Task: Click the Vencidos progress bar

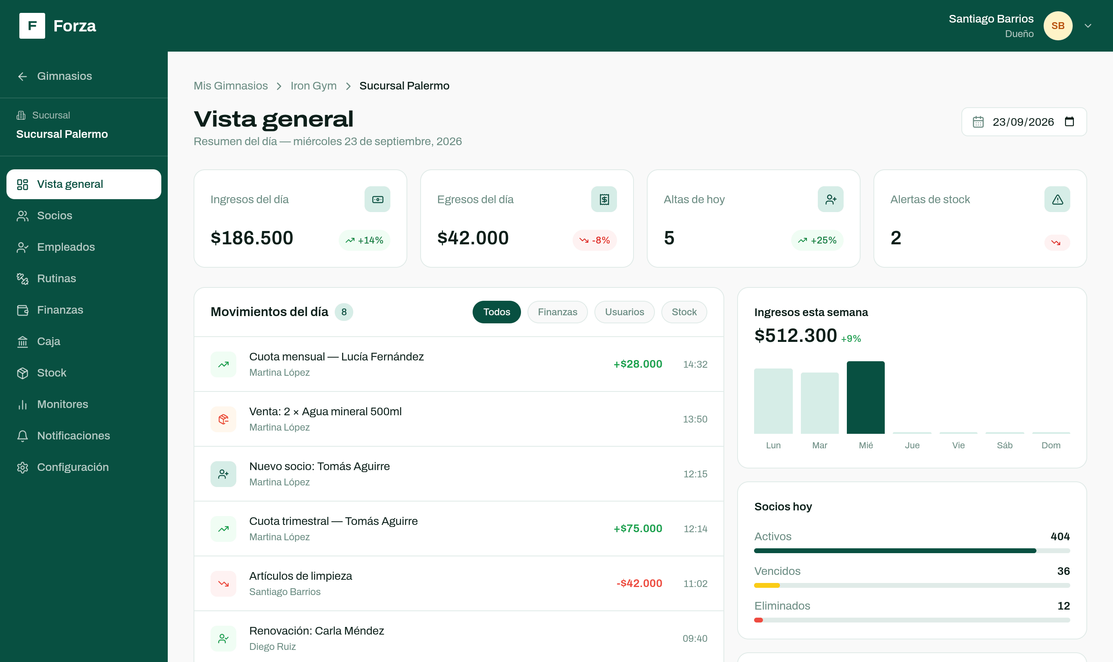Action: pyautogui.click(x=912, y=586)
